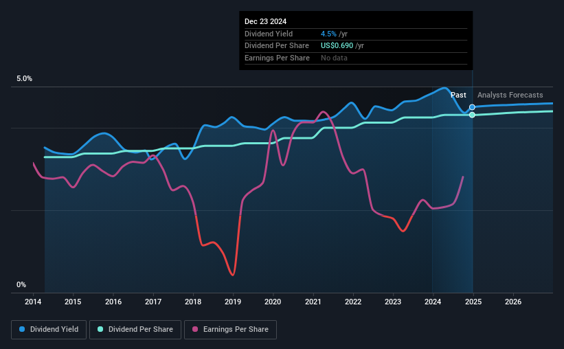Click the US$0.690 dividend per share value
This screenshot has height=349, width=564.
[337, 46]
